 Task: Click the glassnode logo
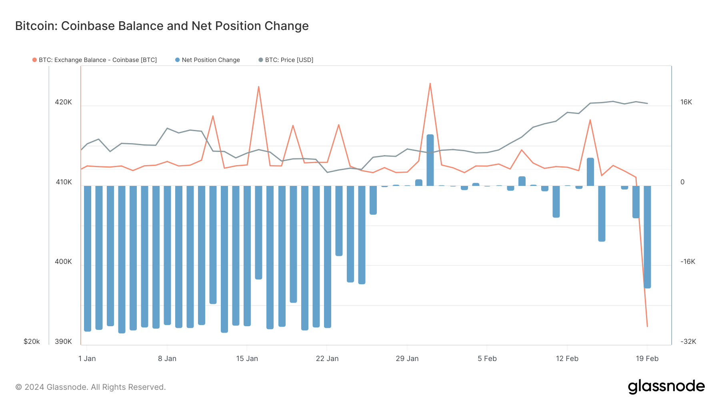666,387
